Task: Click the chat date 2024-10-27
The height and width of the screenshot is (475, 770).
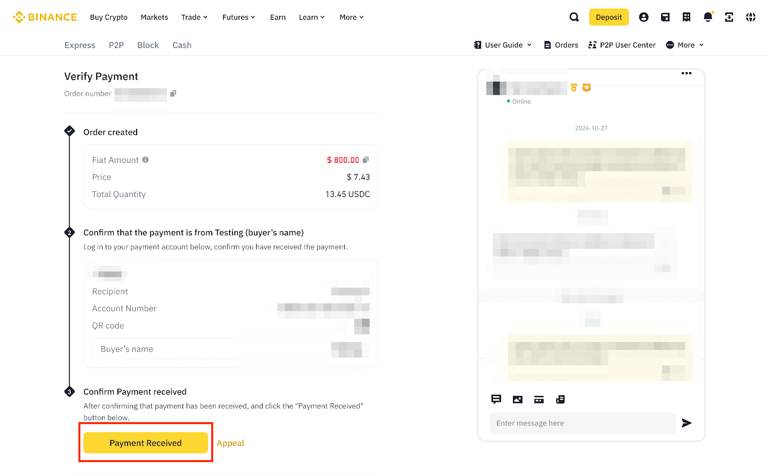Action: pos(591,128)
